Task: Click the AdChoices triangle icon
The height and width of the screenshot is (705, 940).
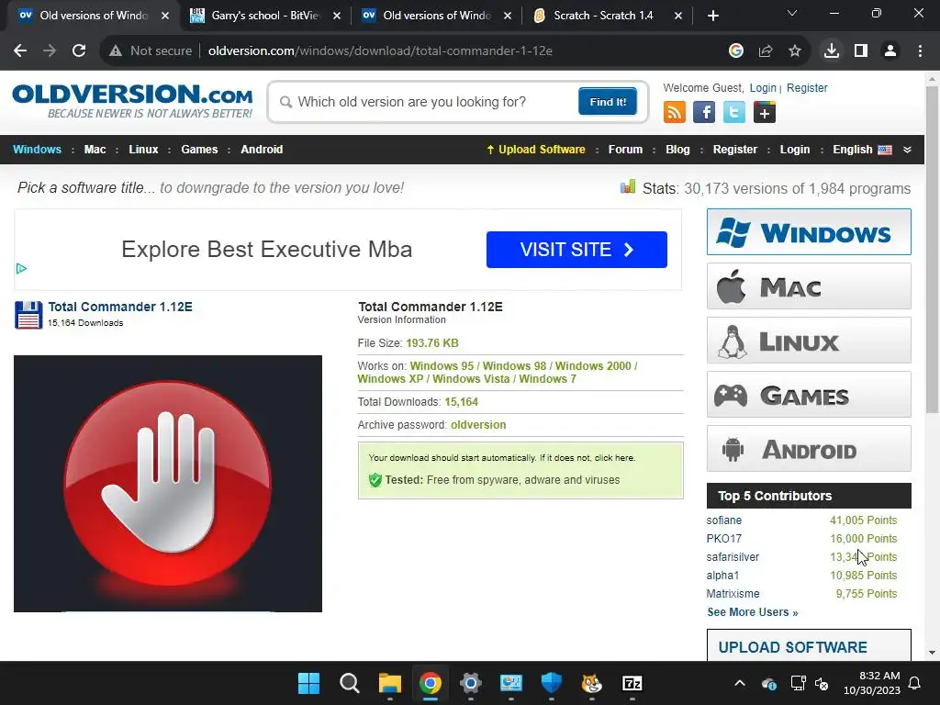Action: point(21,269)
